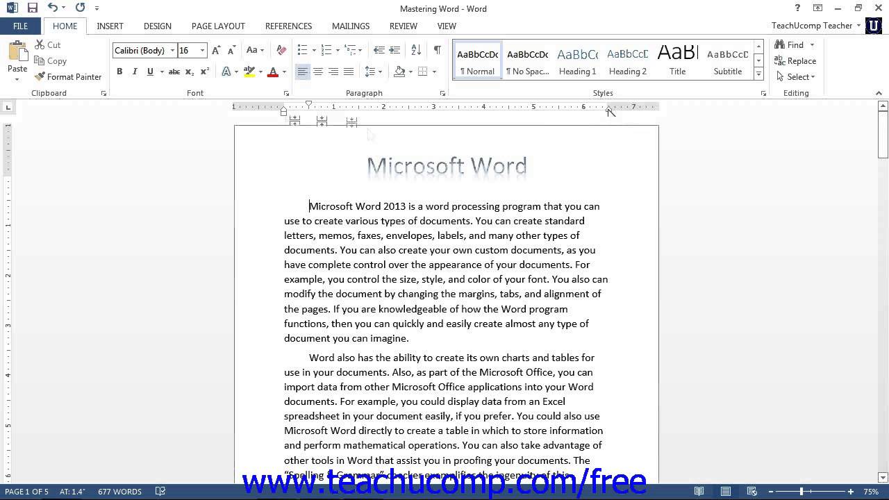Apply the Title style
Viewport: 889px width, 500px height.
pos(677,60)
